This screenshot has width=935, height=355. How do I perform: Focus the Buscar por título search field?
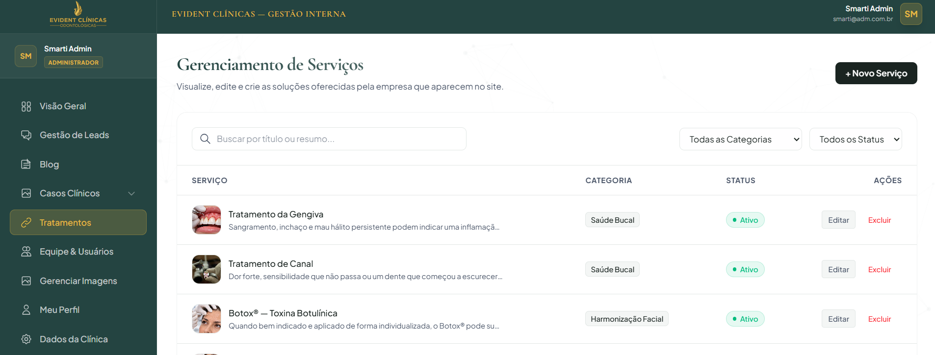click(329, 139)
